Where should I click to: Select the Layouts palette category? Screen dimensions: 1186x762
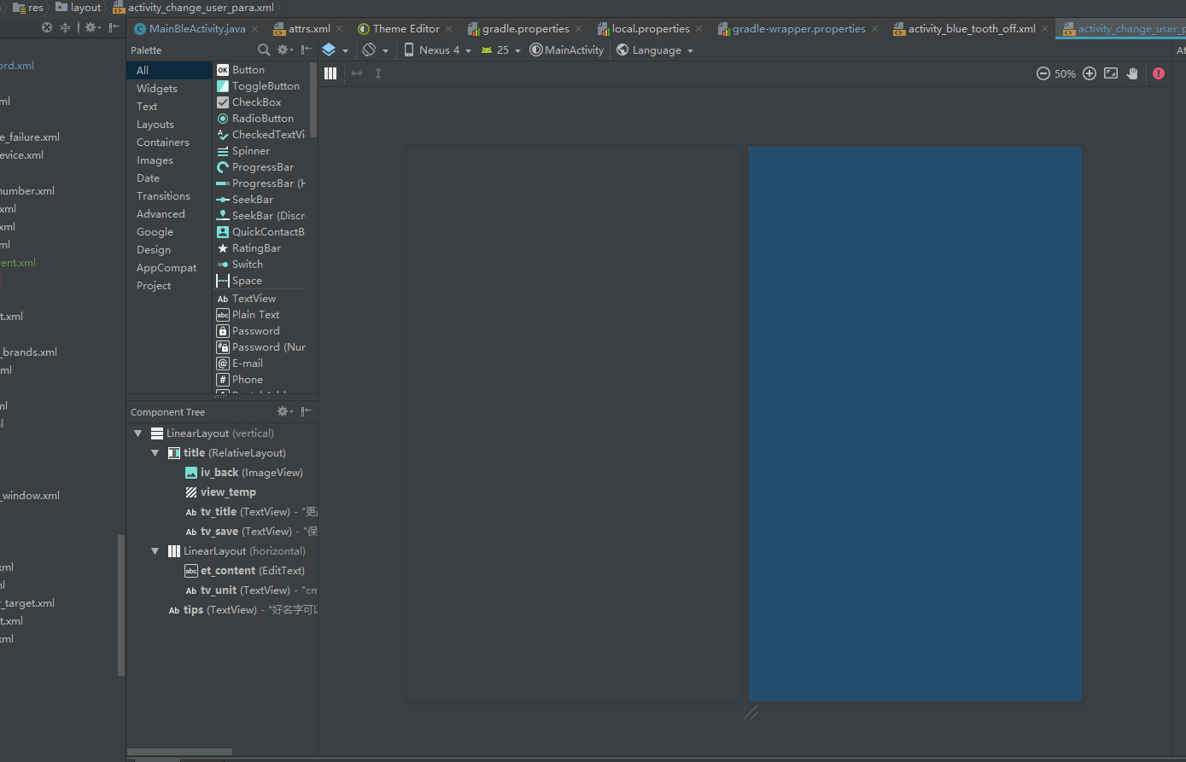coord(155,125)
